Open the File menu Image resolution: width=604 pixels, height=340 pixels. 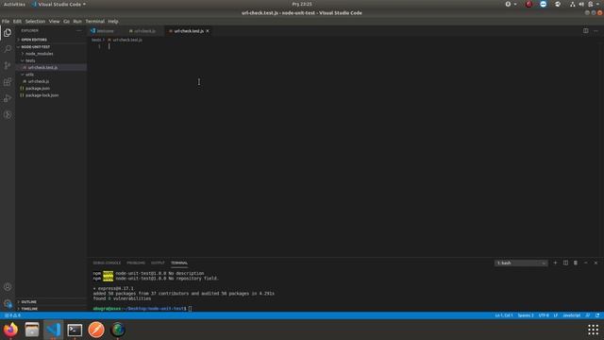(6, 21)
